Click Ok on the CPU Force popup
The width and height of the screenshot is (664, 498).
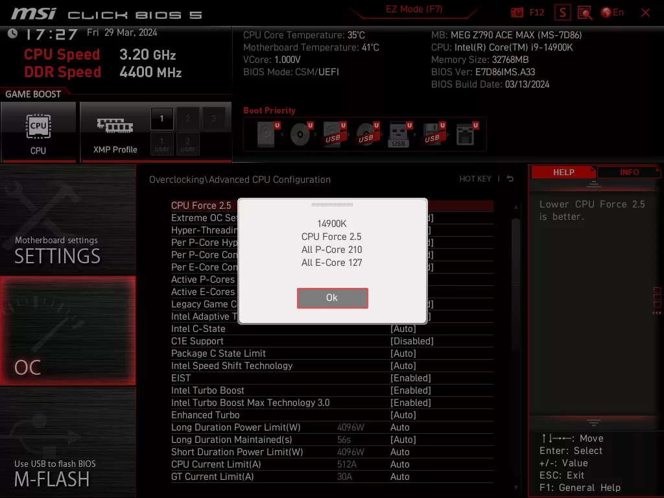332,298
